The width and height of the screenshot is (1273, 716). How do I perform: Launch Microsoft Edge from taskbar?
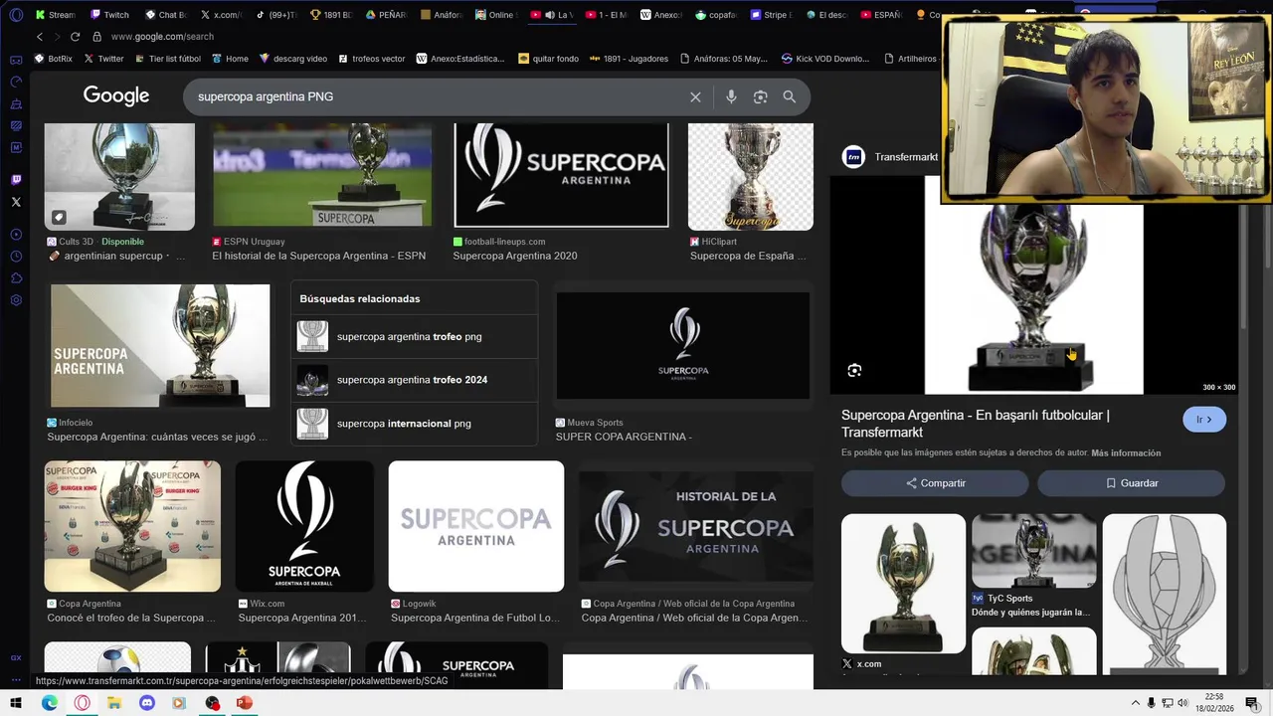coord(50,703)
